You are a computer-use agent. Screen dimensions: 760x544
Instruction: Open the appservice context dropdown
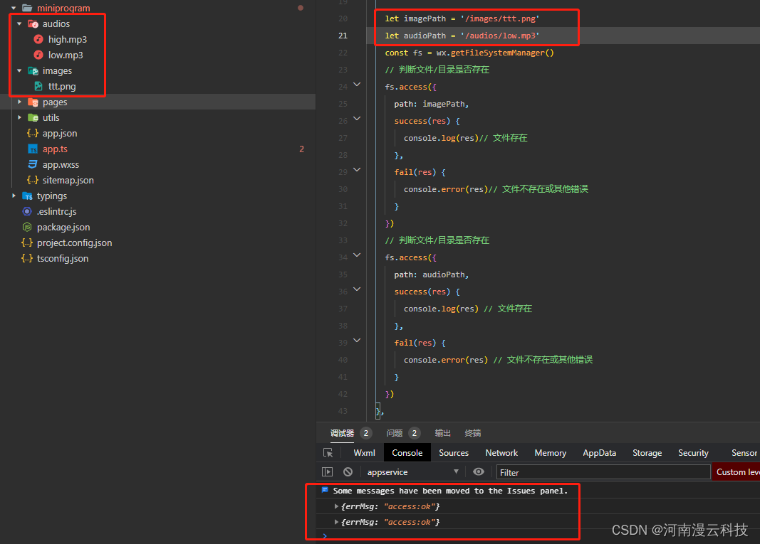click(x=413, y=472)
